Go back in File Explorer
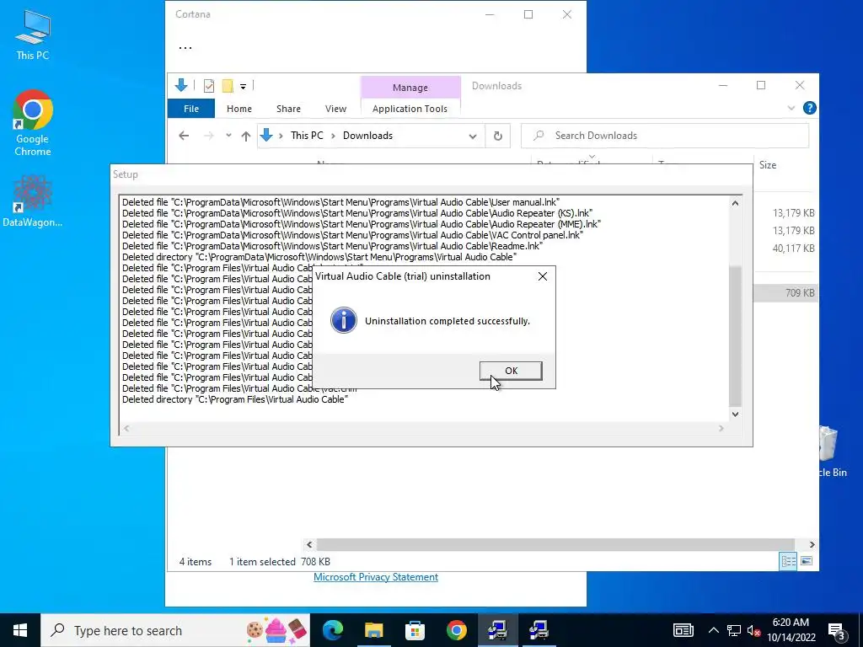This screenshot has width=863, height=647. click(x=184, y=136)
